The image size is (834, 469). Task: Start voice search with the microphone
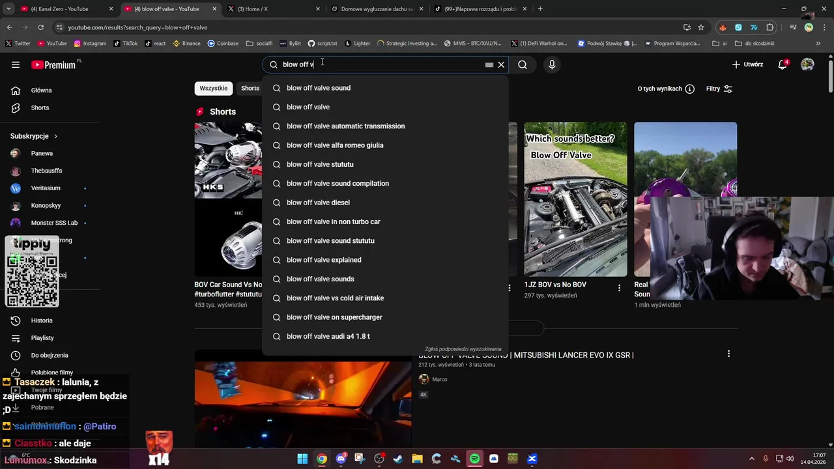(x=552, y=64)
